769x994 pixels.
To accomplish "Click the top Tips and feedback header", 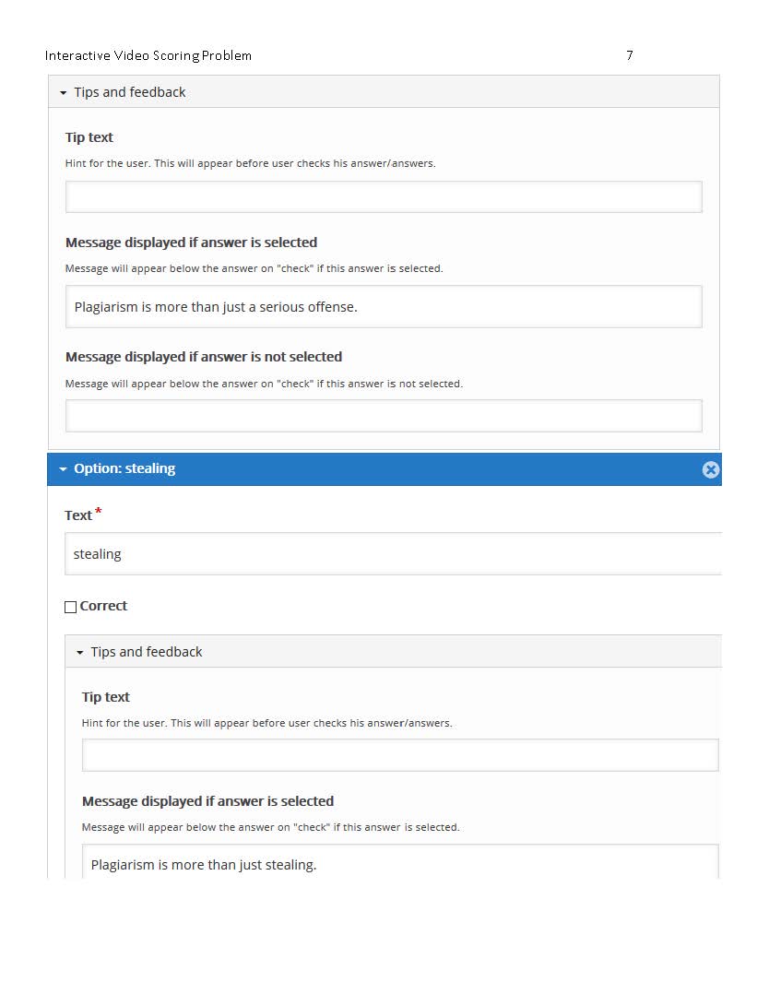I will [384, 92].
